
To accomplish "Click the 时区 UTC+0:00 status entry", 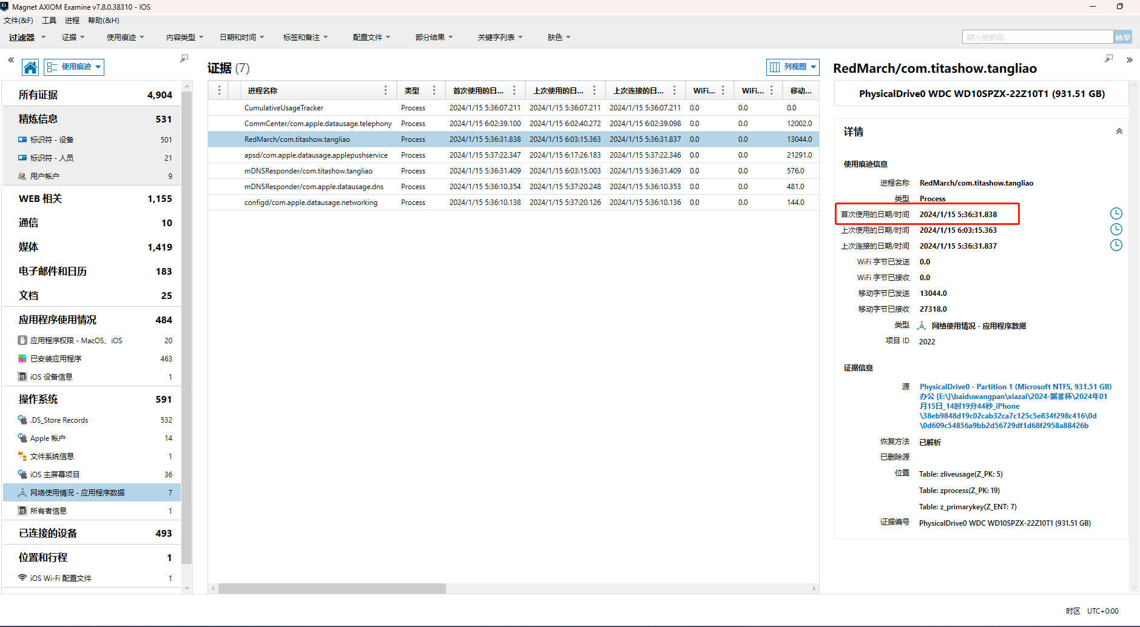I will (1092, 611).
